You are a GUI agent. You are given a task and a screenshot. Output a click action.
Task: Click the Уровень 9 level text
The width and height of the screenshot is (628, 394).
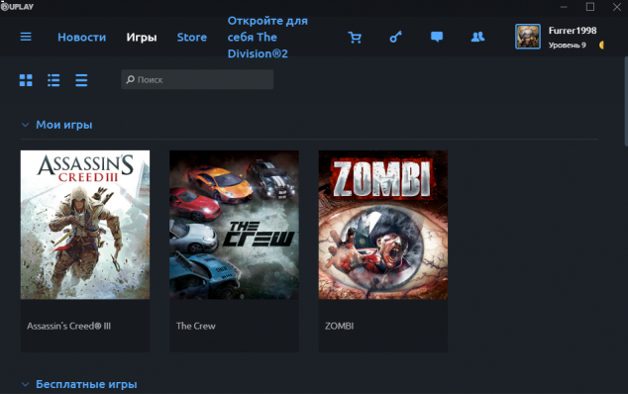pos(568,46)
